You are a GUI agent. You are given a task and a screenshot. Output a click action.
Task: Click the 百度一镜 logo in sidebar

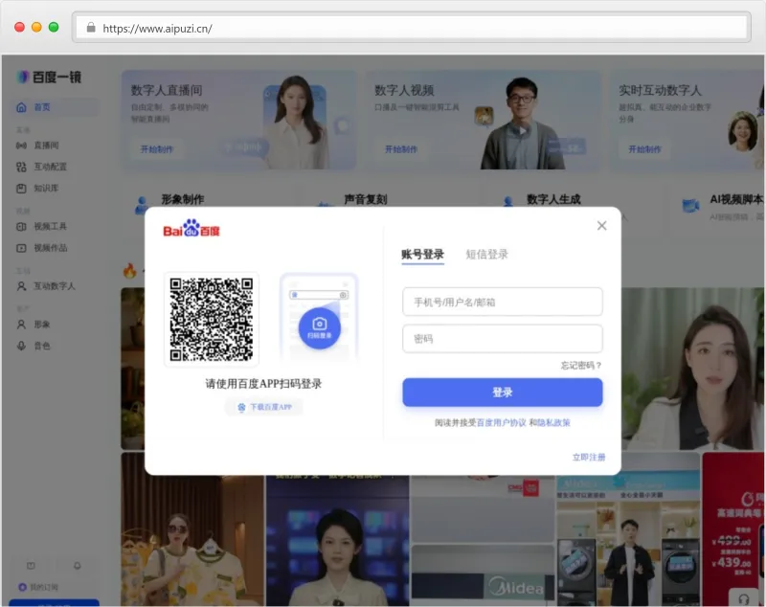click(49, 78)
